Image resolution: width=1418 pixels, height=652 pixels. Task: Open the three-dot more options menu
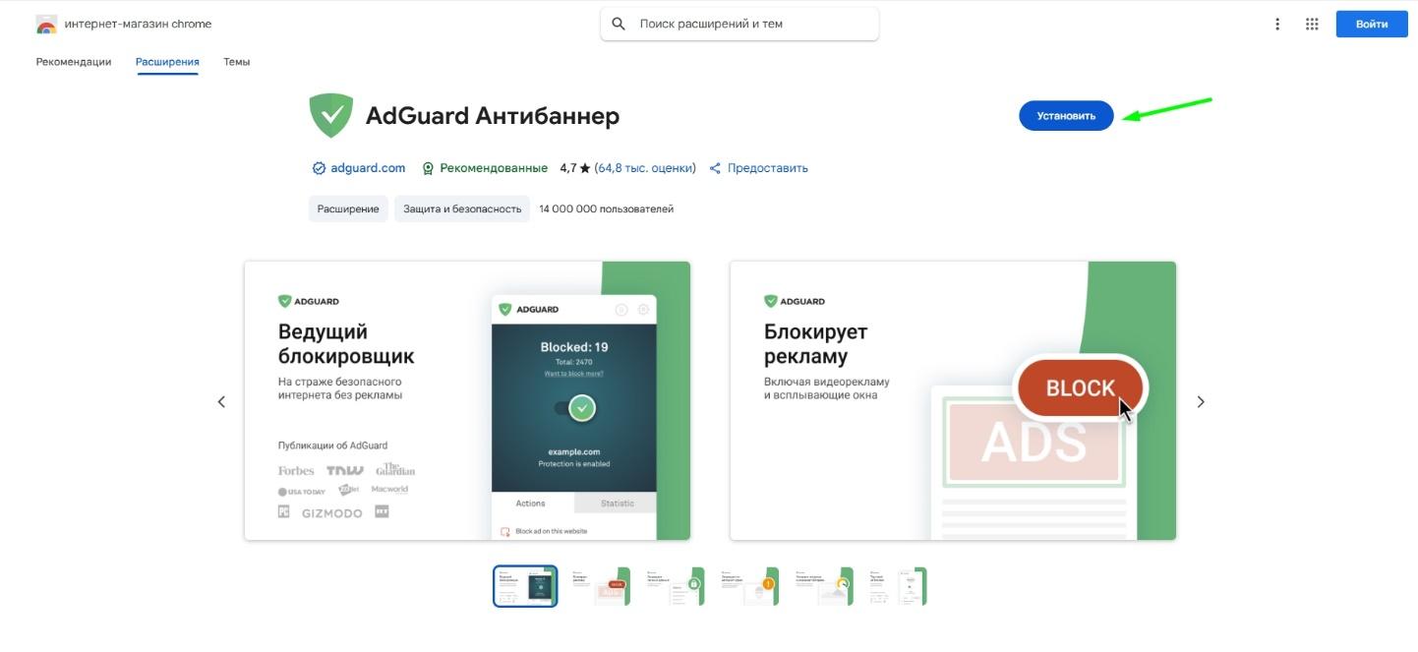1277,24
